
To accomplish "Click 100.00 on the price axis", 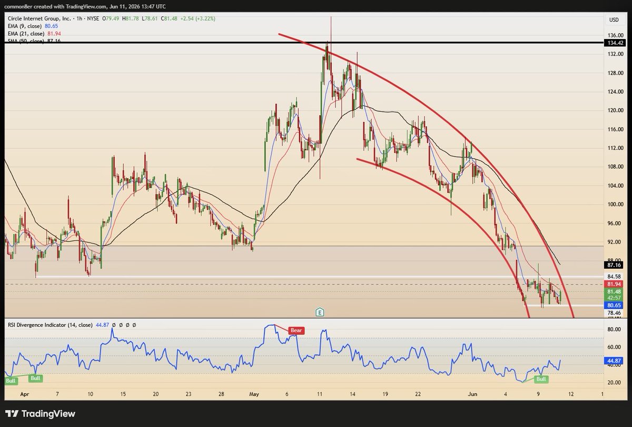I will coord(615,204).
